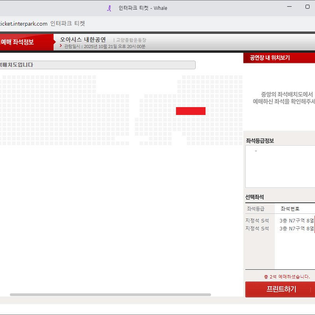Click the 예매하신 좌석을 확인해주세 instruction line
This screenshot has height=315, width=315.
pos(284,102)
